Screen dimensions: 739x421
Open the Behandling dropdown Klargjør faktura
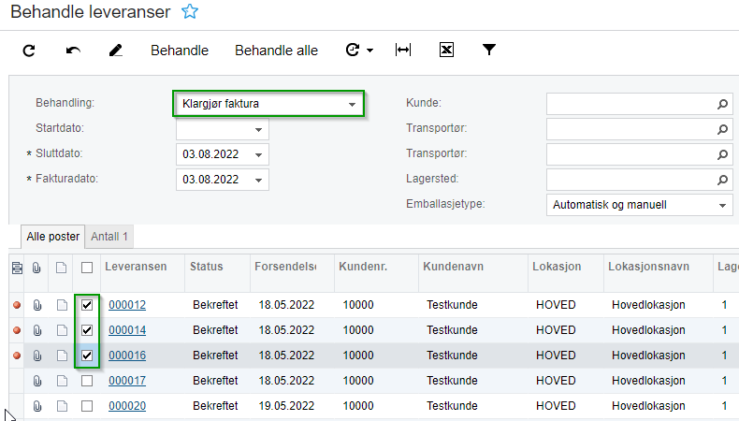(x=268, y=104)
